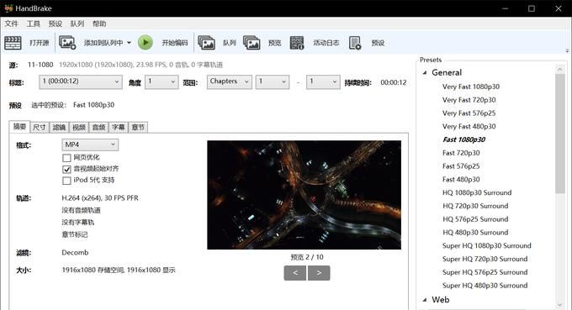The image size is (572, 310).
Task: Open the MP4 format dropdown
Action: point(90,144)
